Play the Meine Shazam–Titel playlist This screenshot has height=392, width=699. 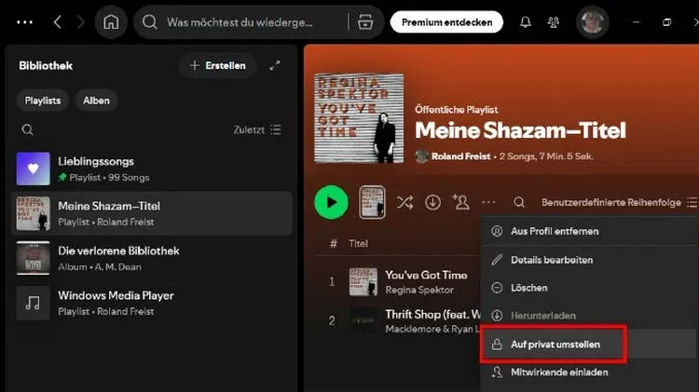pos(331,202)
